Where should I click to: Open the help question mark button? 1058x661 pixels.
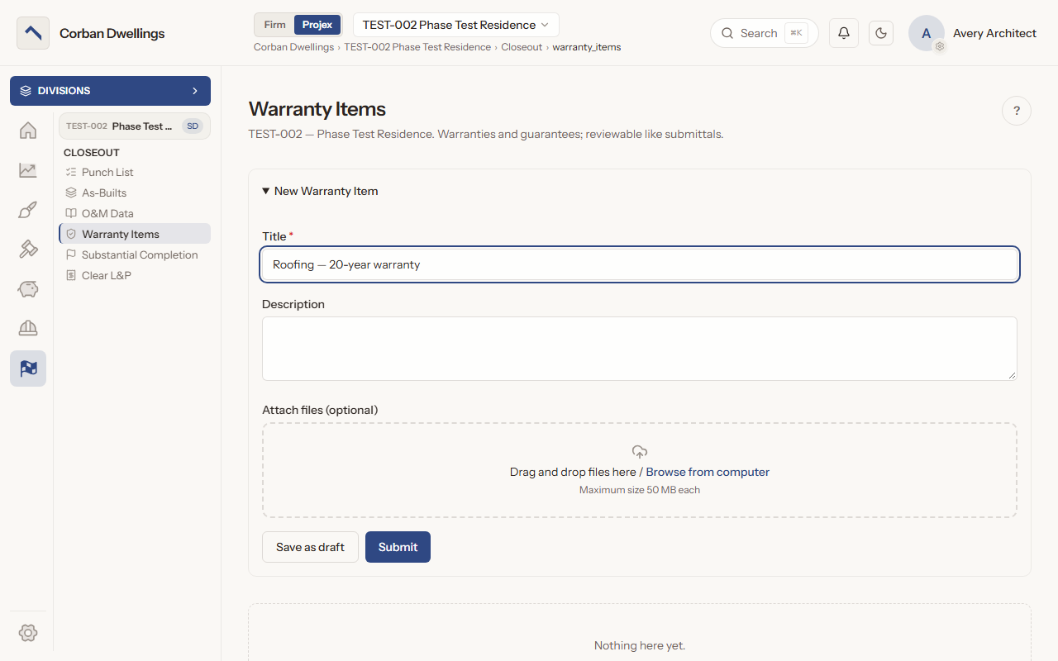[x=1017, y=111]
